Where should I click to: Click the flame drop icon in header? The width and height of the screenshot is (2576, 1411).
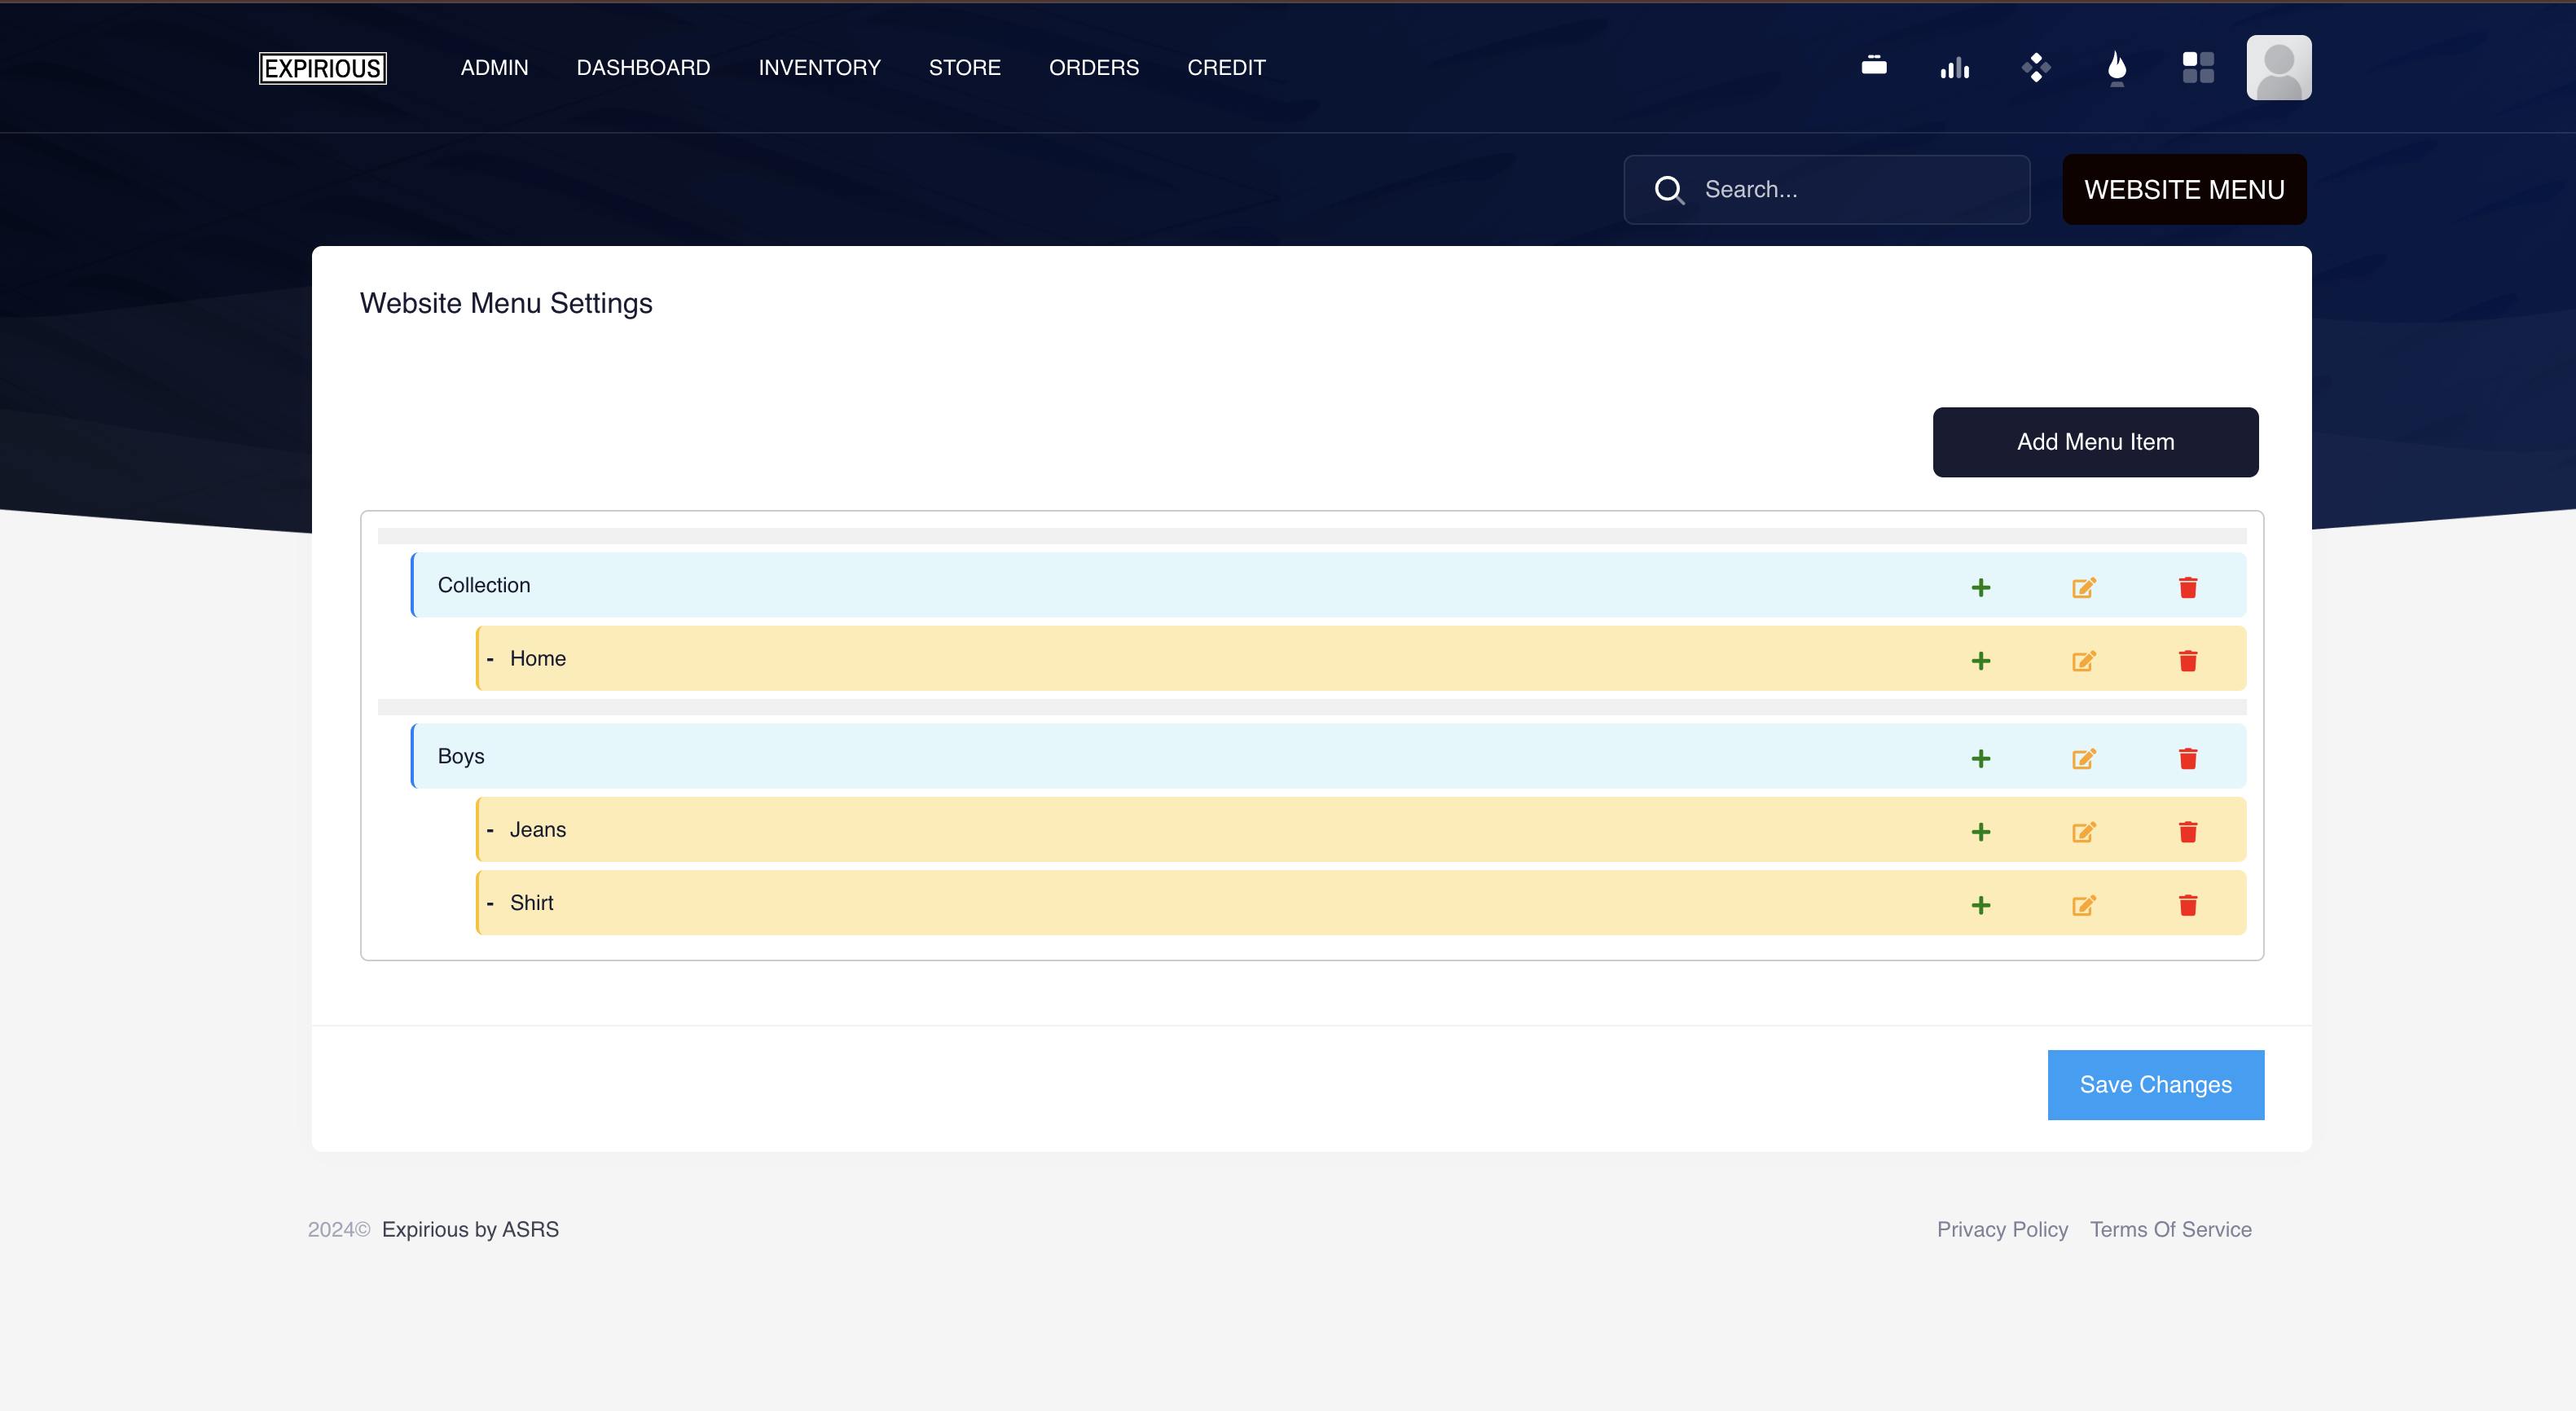[x=2117, y=67]
